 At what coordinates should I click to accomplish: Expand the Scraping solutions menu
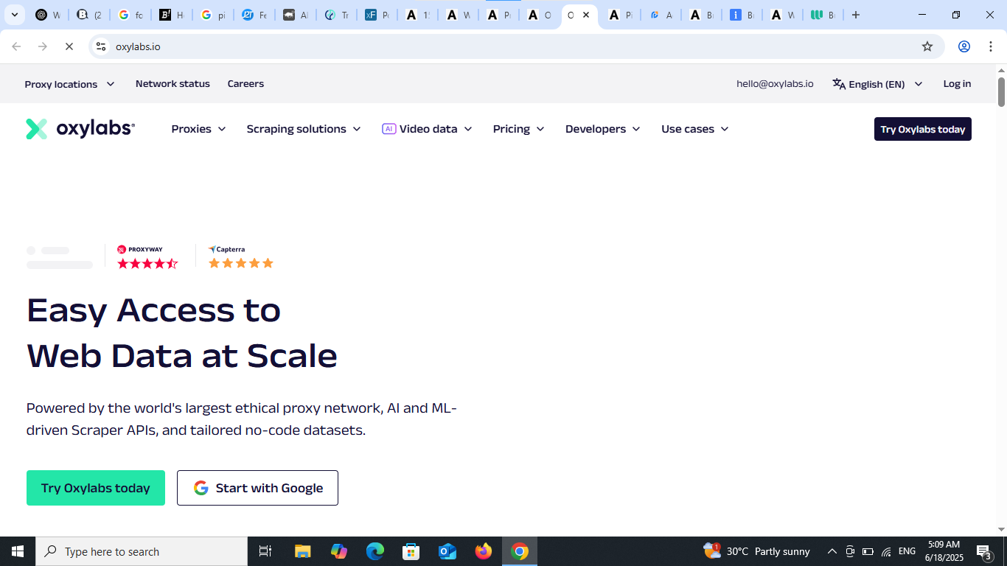[x=304, y=129]
